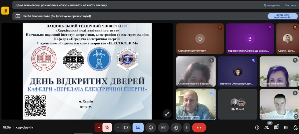Open the host controls lock icon
The image size is (299, 134).
point(295,128)
